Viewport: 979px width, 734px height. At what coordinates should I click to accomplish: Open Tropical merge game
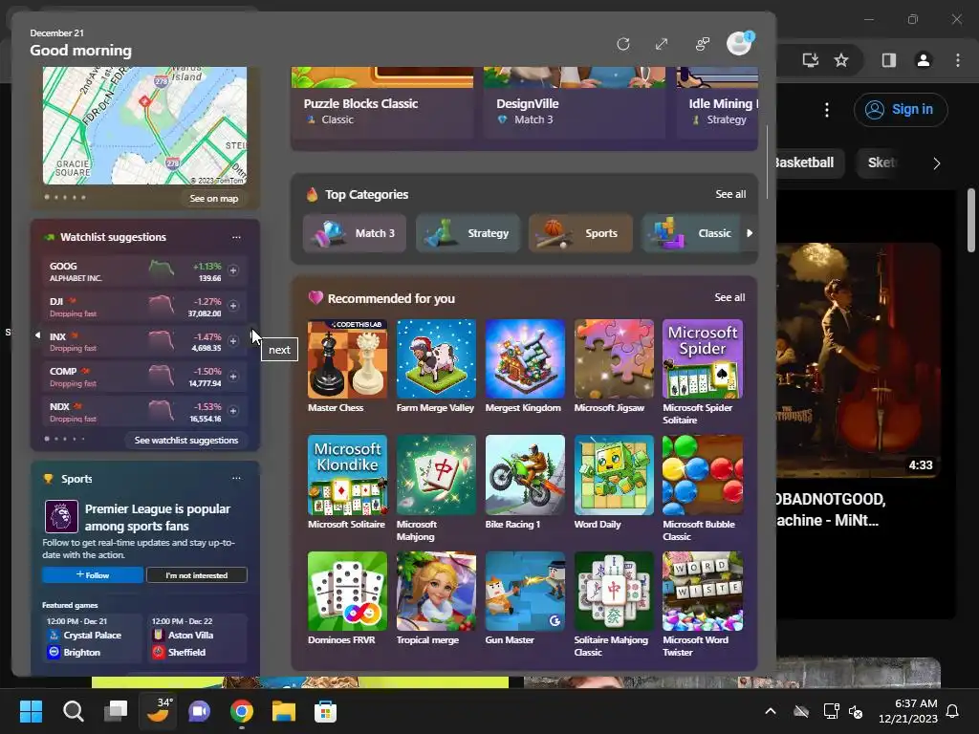pyautogui.click(x=436, y=598)
